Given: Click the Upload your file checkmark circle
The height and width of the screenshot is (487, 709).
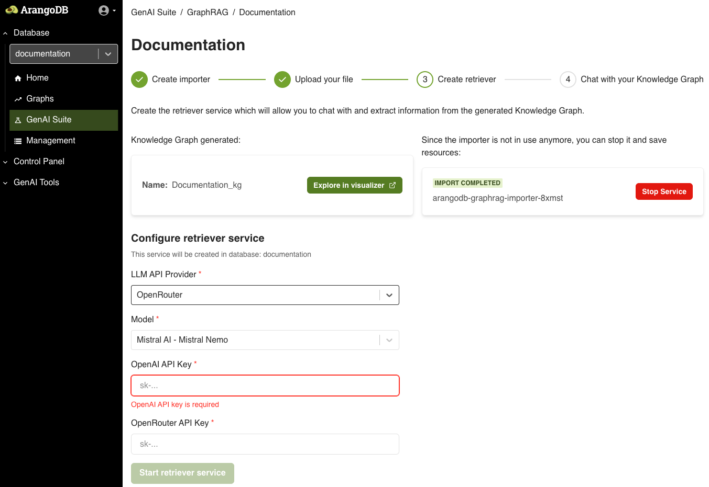Looking at the screenshot, I should click(282, 80).
